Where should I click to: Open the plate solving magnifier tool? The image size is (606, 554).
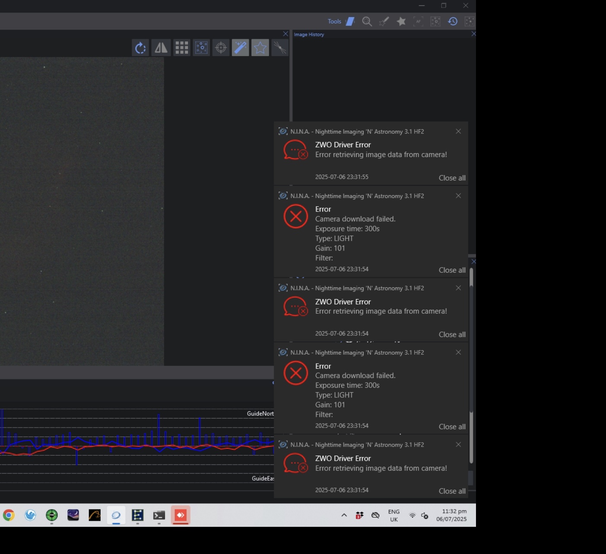coord(367,22)
